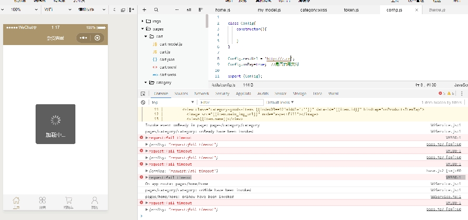Tap the capsule circular close button
Viewport: 468px width, 220px height.
97,38
